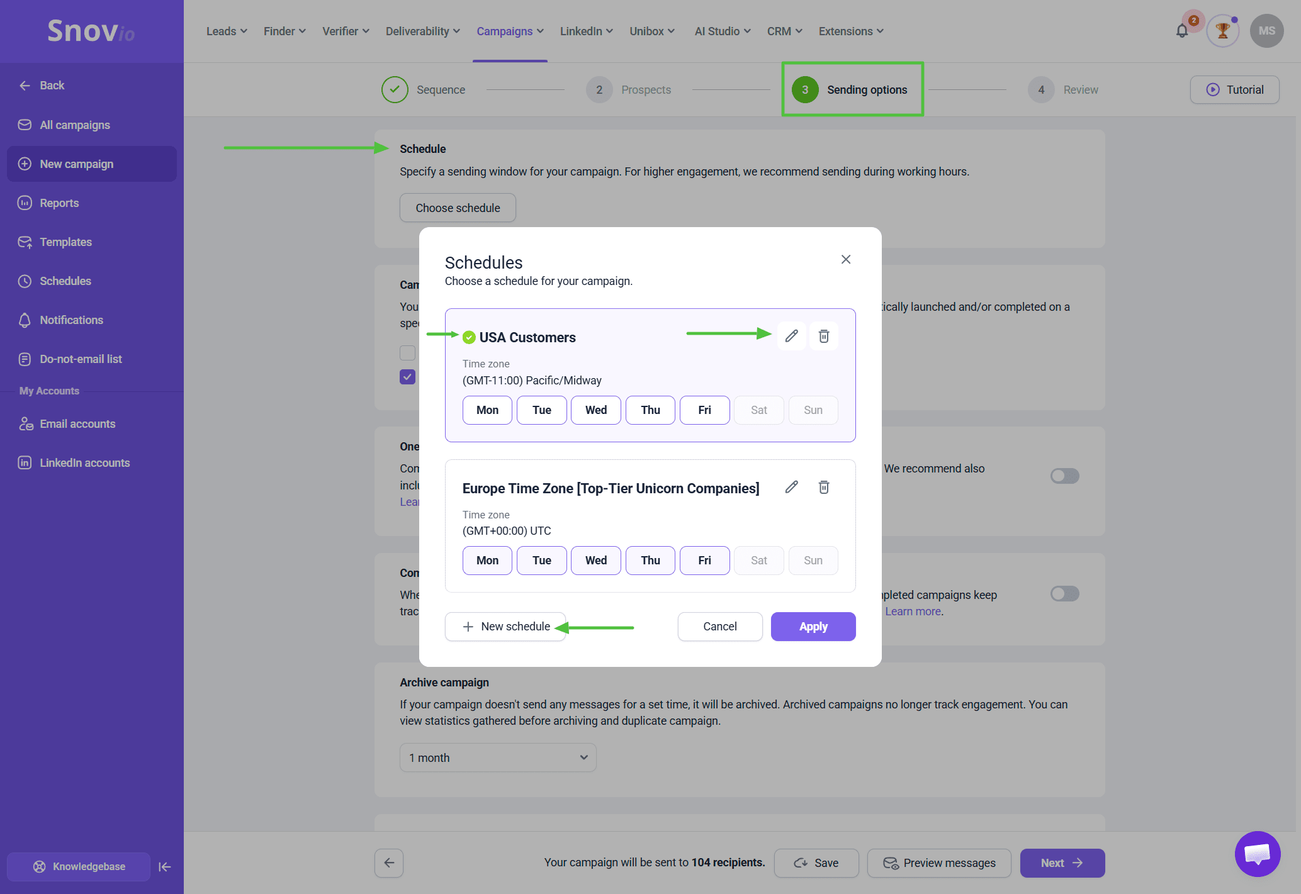Expand the Deliverability menu
The width and height of the screenshot is (1301, 894).
pyautogui.click(x=422, y=31)
